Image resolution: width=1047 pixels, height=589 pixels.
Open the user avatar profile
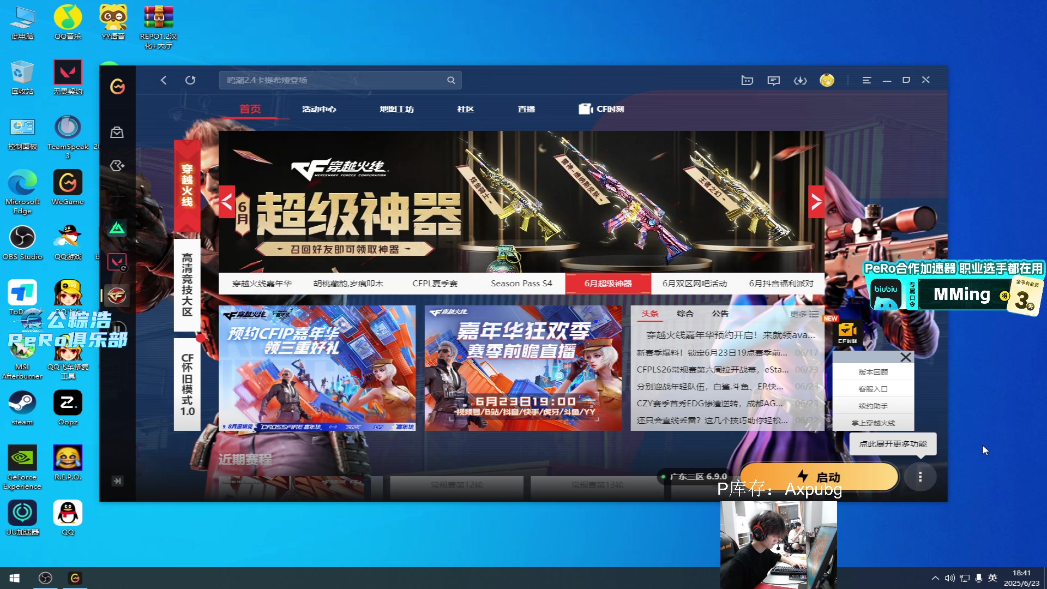pos(827,80)
